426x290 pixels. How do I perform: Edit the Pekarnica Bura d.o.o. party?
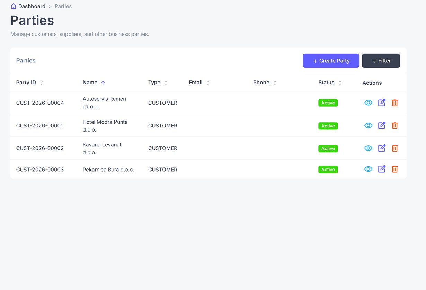(x=382, y=169)
